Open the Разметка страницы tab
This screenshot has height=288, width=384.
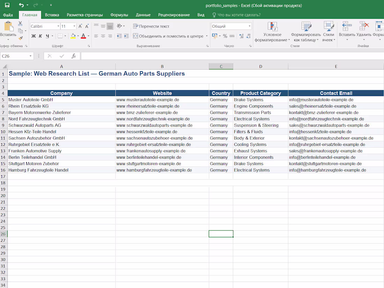(85, 15)
